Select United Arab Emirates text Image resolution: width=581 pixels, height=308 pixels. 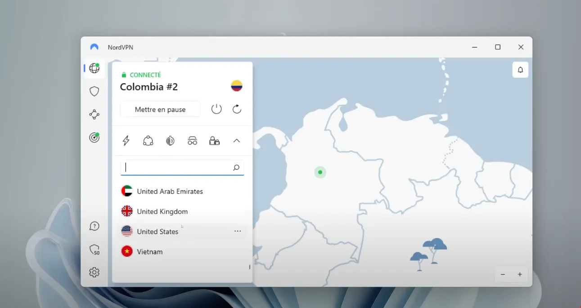170,192
